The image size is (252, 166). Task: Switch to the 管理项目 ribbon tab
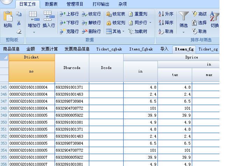(x=75, y=4)
